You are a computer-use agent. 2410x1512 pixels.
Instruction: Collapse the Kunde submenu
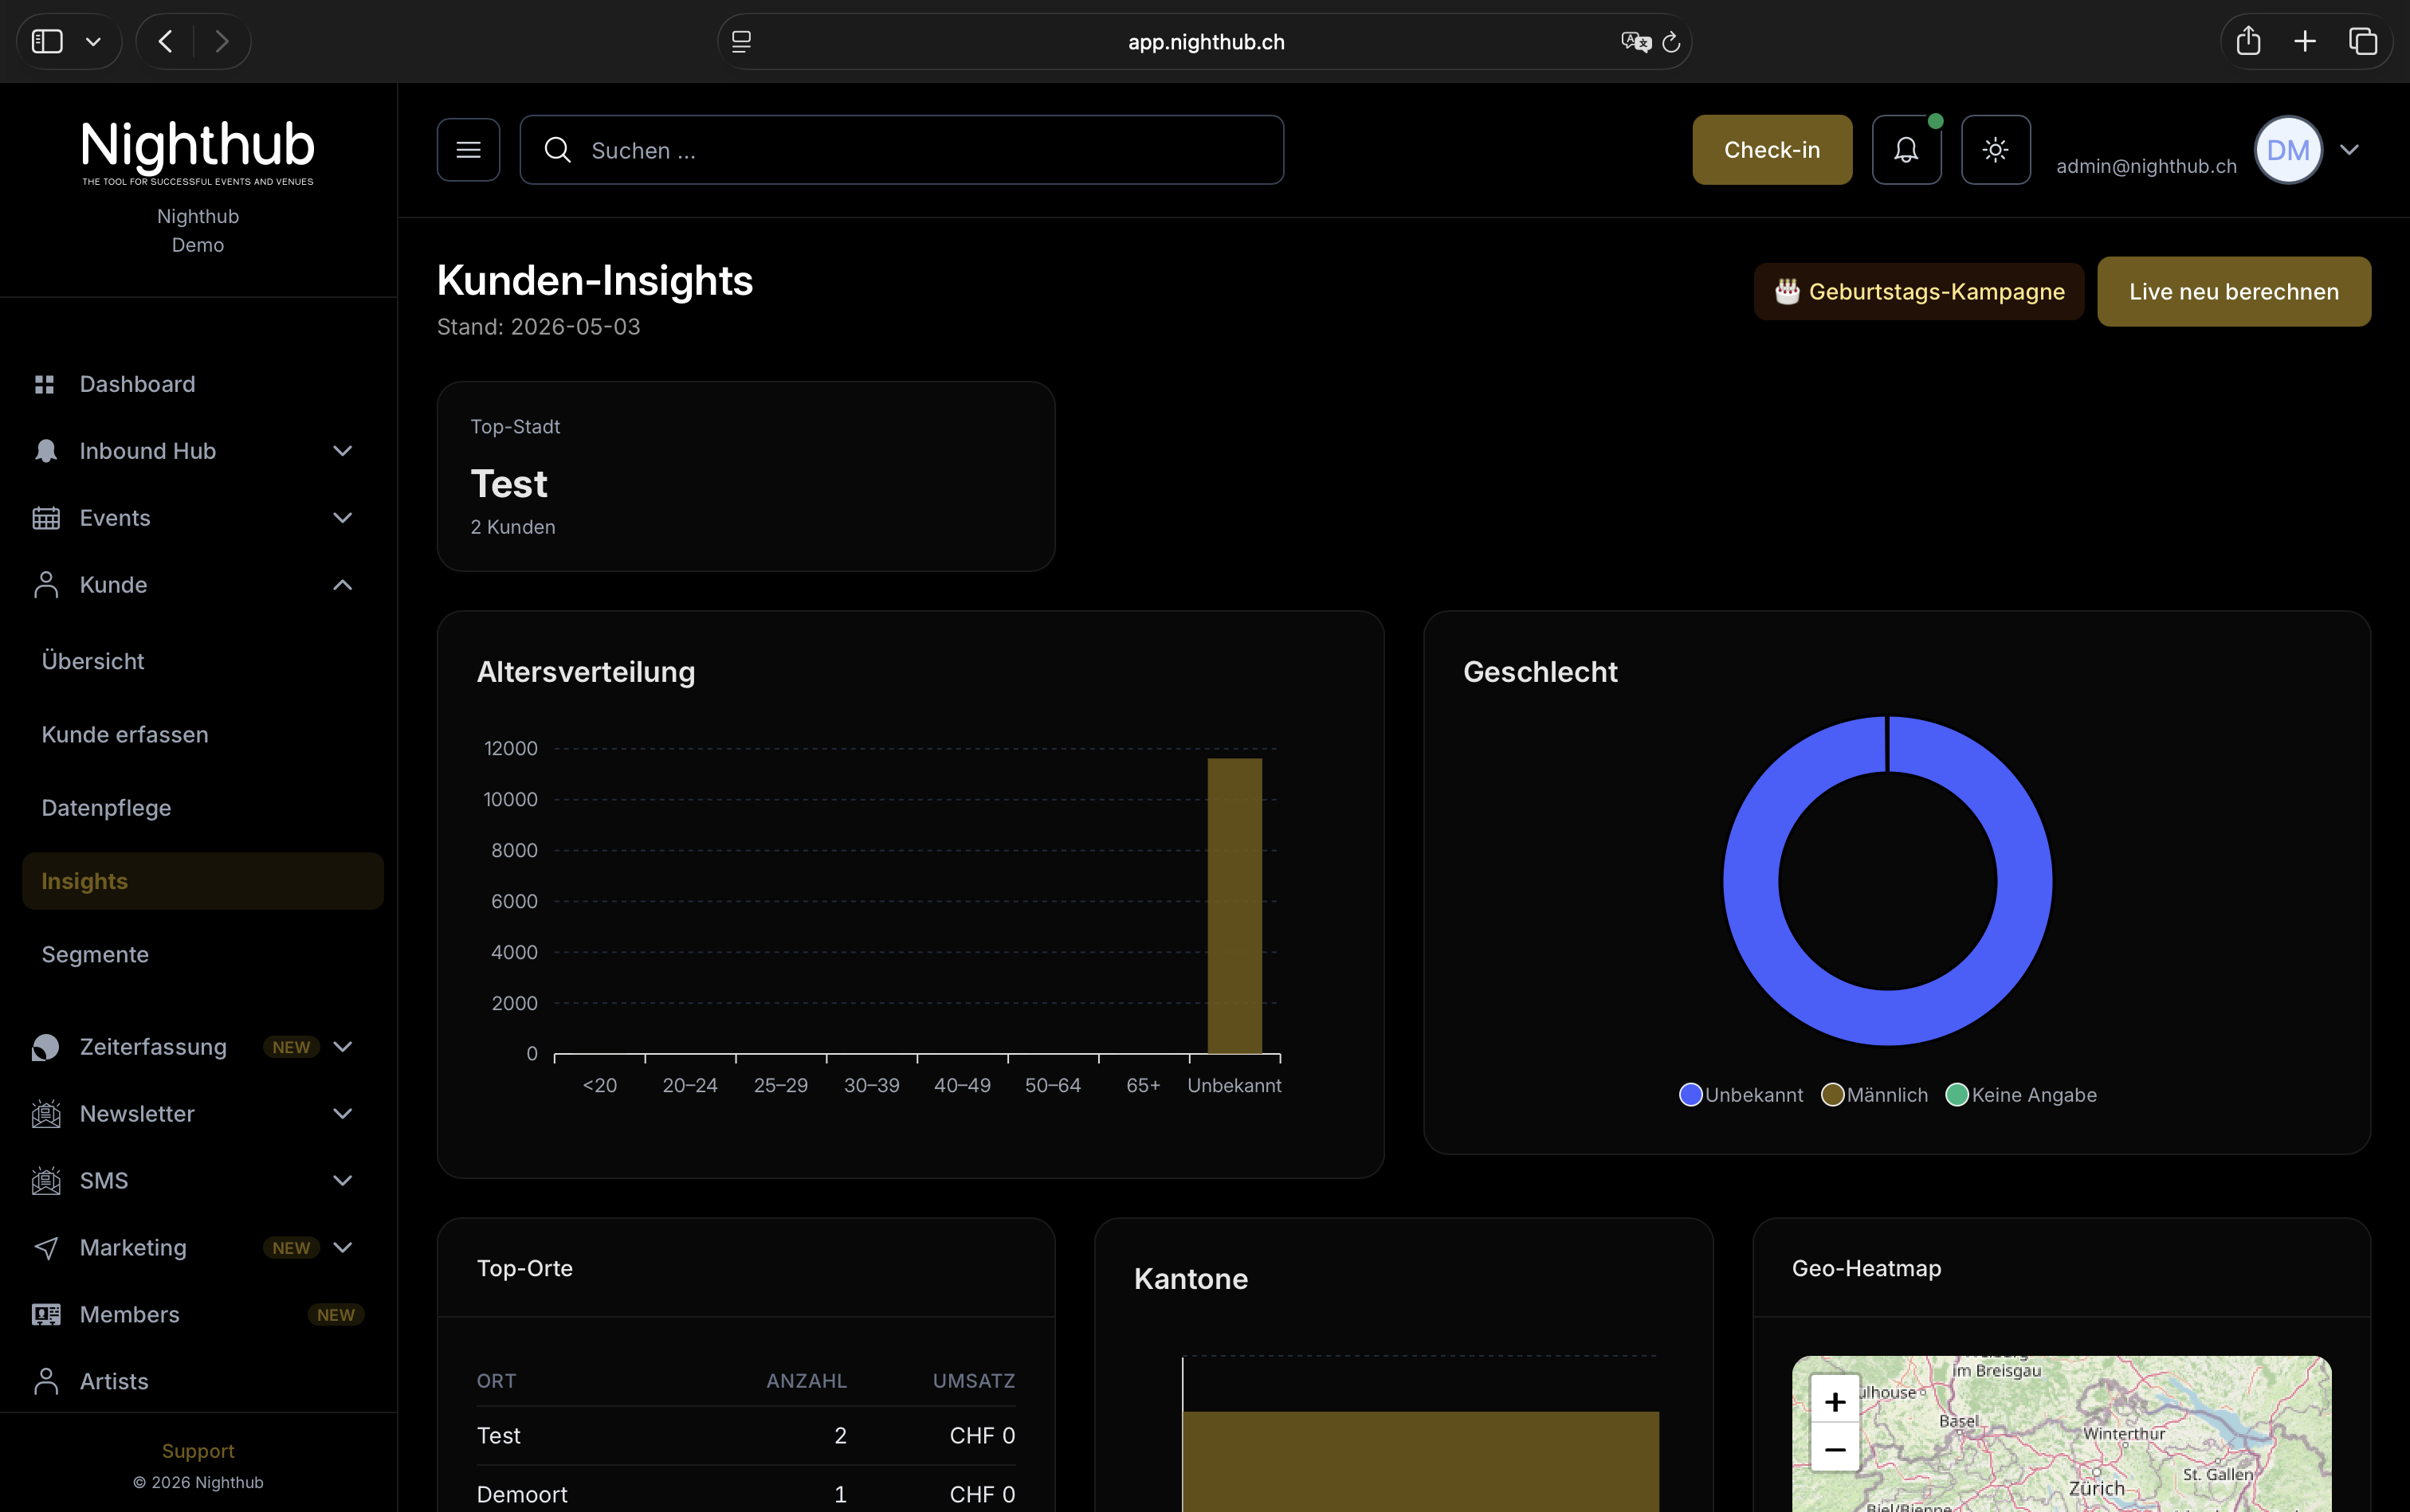[342, 585]
